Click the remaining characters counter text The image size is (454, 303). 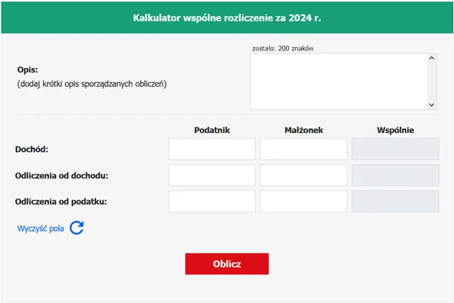coord(282,48)
